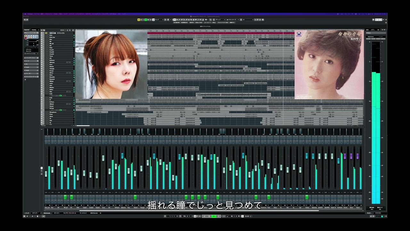Toggle the green Read automation R button
Screen dimensions: 410x231
146,20
